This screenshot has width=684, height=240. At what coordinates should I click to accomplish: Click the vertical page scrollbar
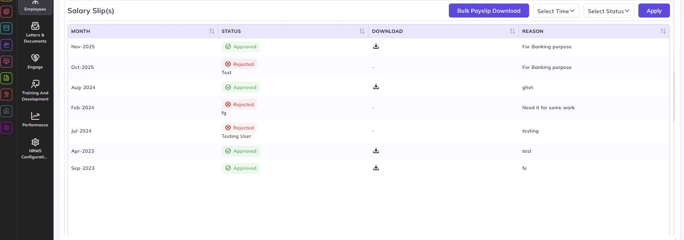coord(675,96)
